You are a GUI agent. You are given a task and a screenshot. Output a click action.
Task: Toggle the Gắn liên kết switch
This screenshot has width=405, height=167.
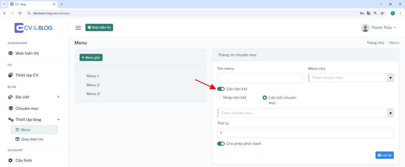point(221,89)
